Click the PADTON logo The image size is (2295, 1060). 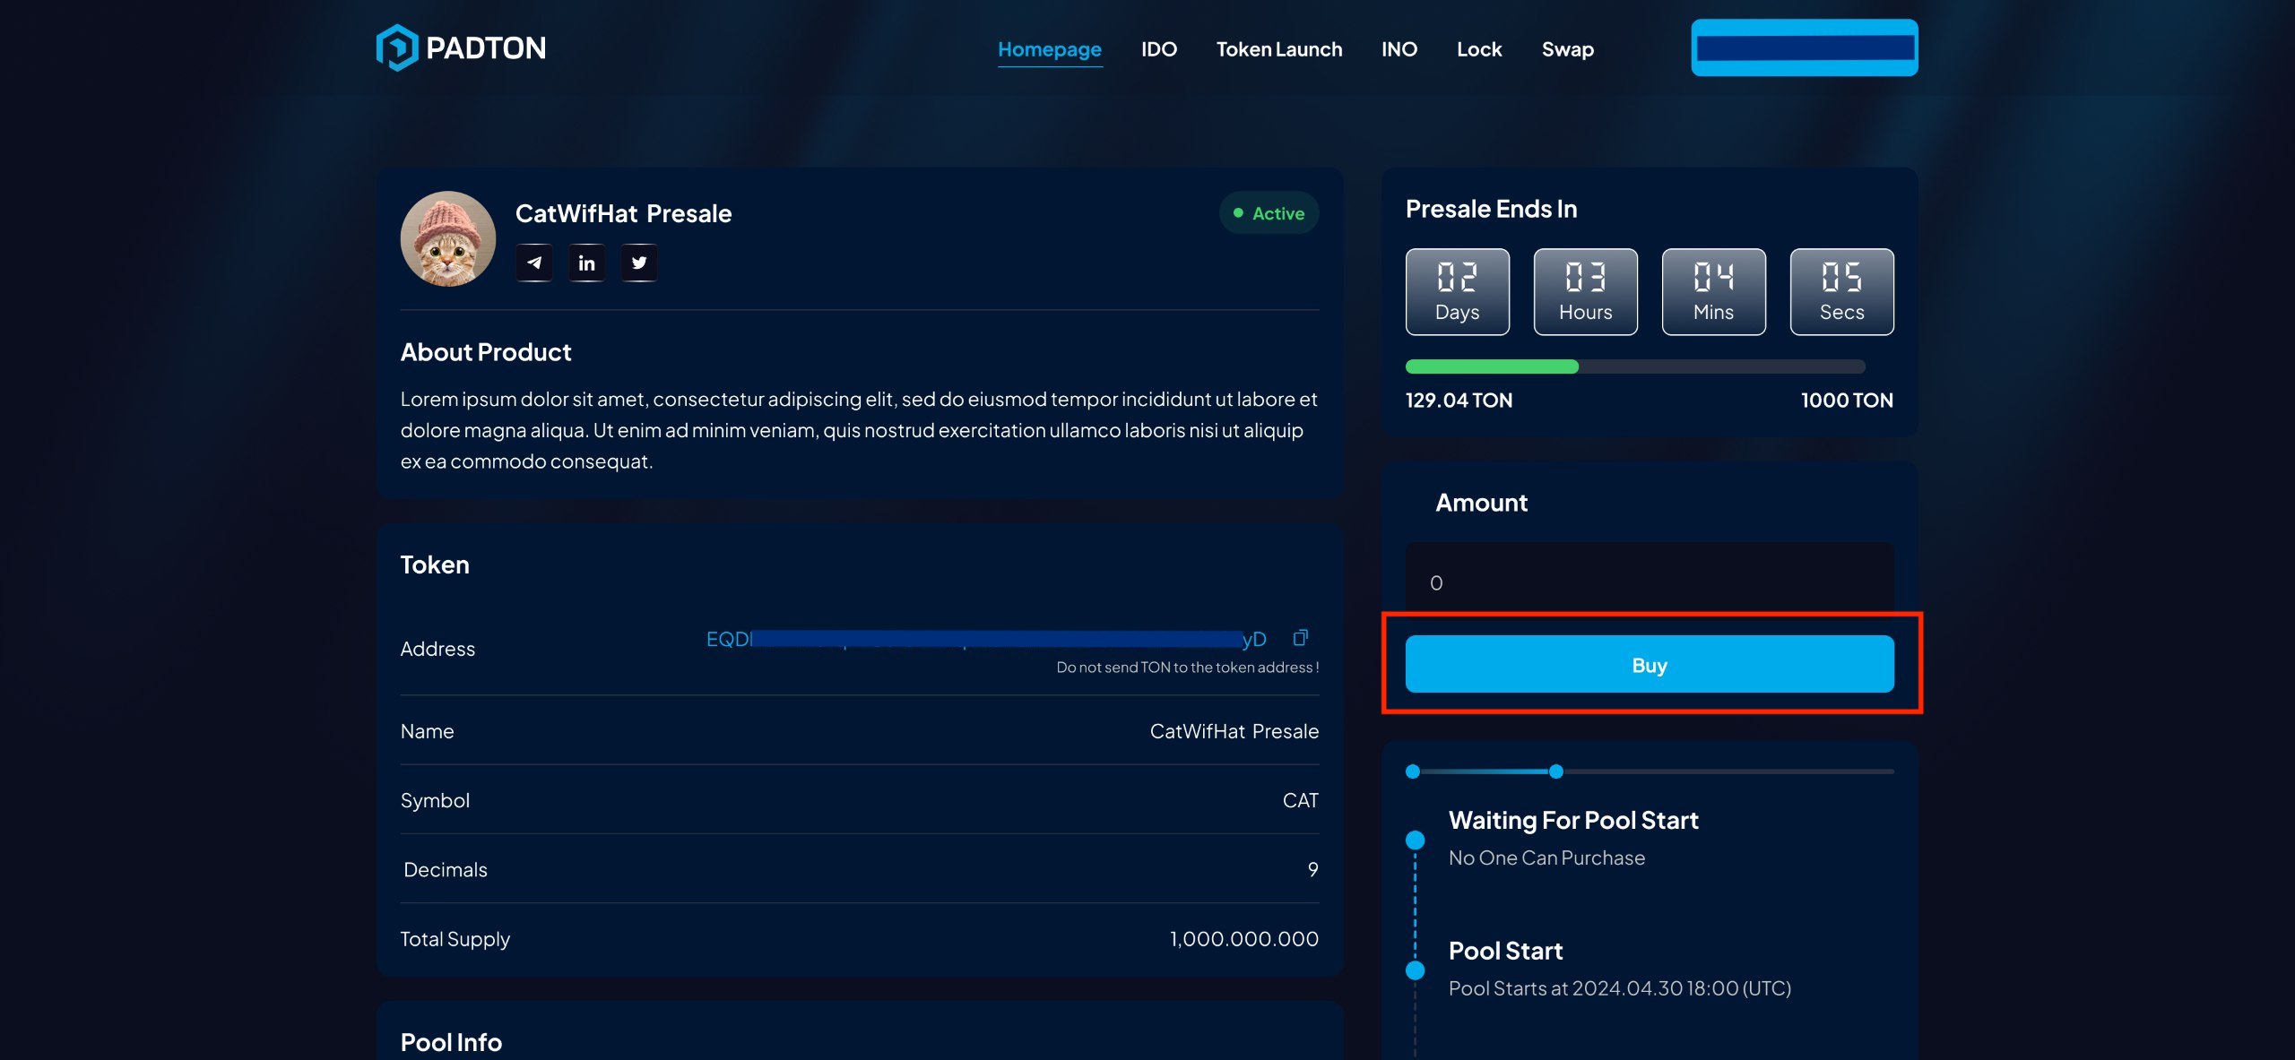(x=461, y=47)
